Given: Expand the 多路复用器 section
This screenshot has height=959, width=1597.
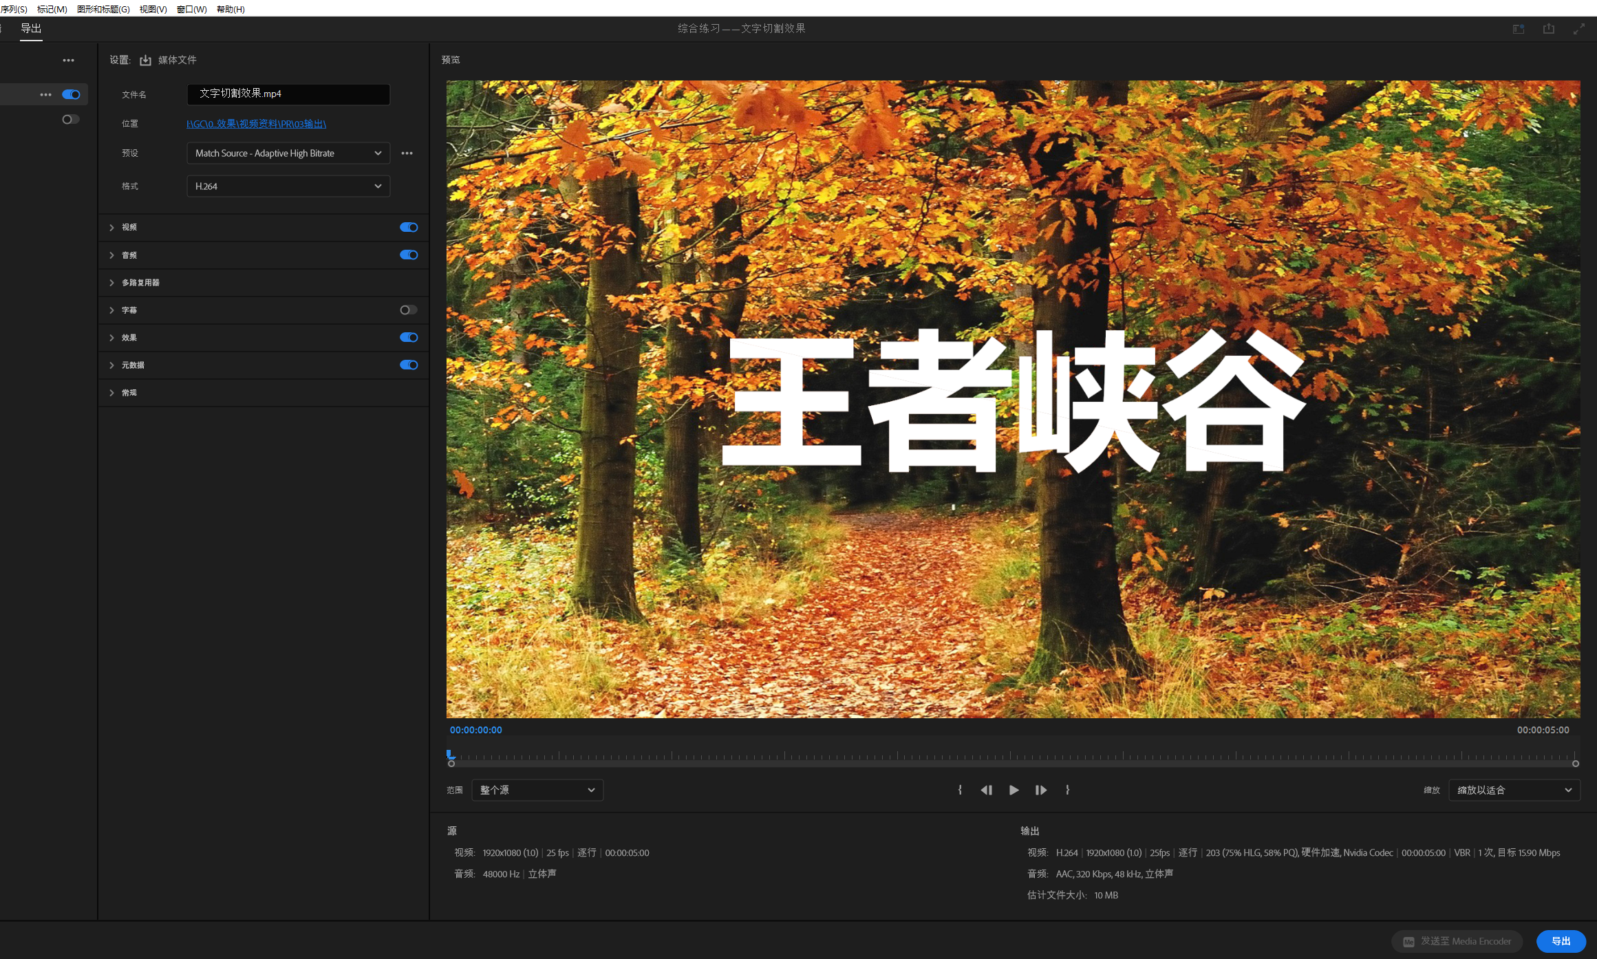Looking at the screenshot, I should [x=140, y=283].
